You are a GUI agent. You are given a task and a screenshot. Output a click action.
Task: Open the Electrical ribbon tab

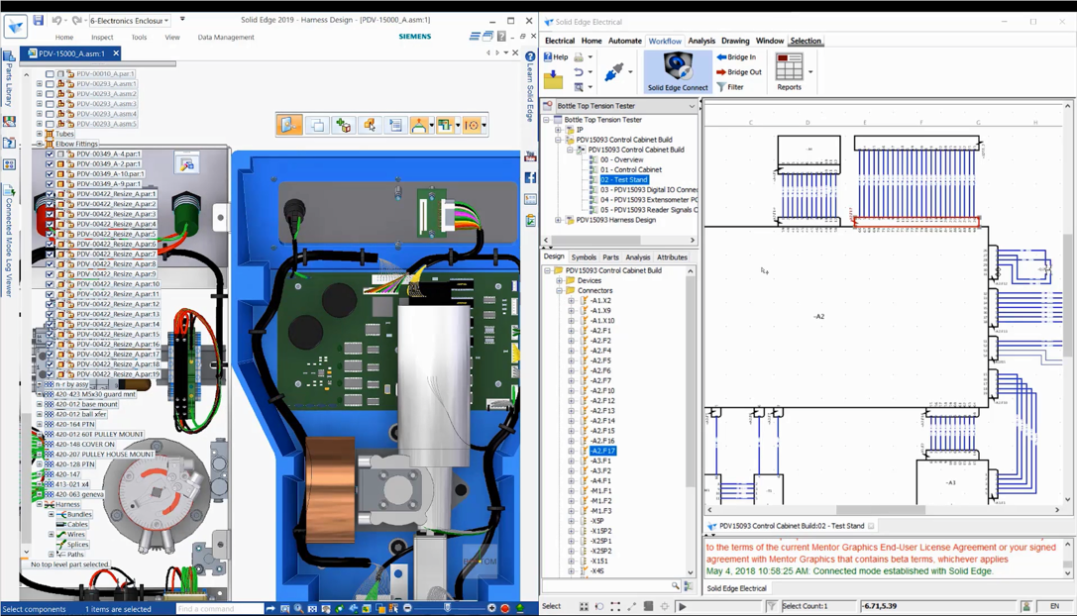563,41
